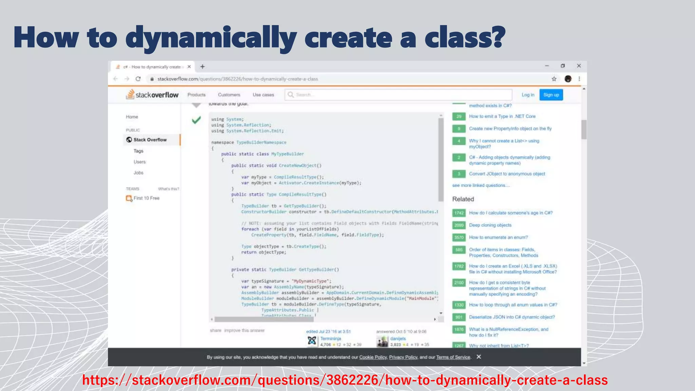
Task: Click the slide's stackoverflow.com URL text
Action: click(x=345, y=380)
